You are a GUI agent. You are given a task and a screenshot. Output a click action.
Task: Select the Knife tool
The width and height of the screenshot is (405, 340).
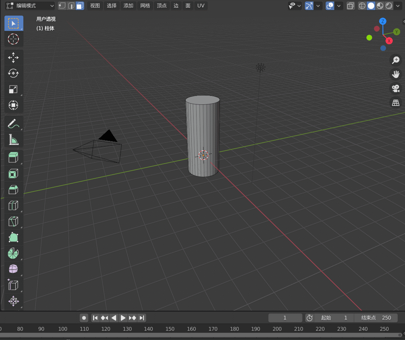13,221
